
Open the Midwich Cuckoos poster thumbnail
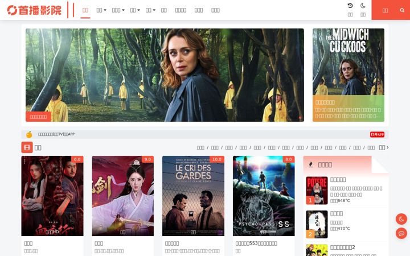[x=348, y=61]
